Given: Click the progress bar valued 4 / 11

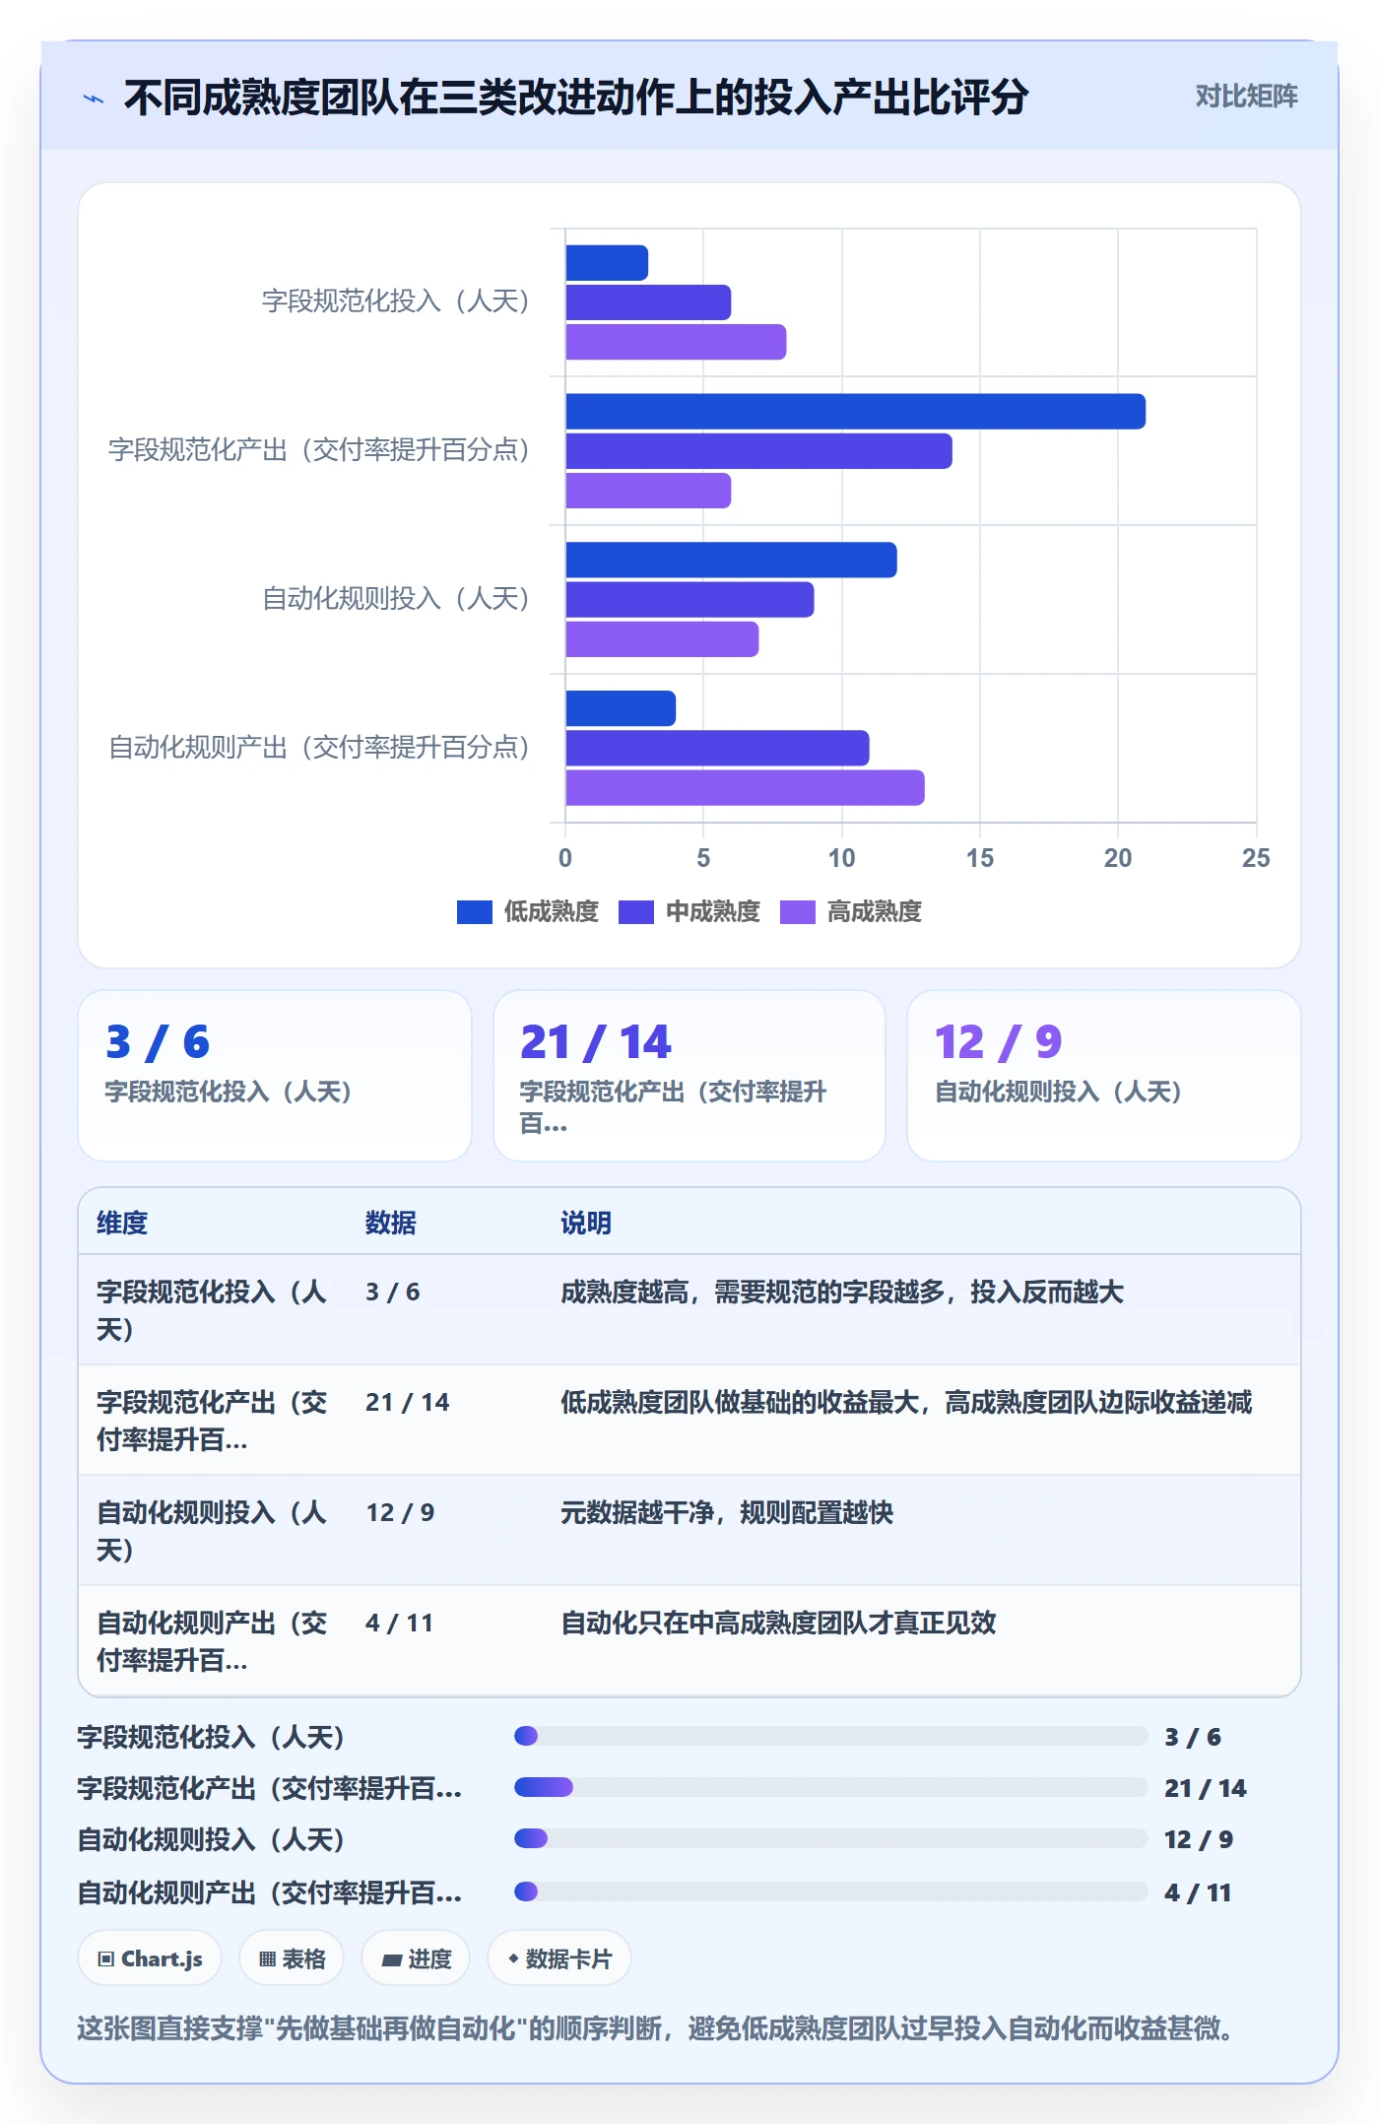Looking at the screenshot, I should [x=831, y=1892].
